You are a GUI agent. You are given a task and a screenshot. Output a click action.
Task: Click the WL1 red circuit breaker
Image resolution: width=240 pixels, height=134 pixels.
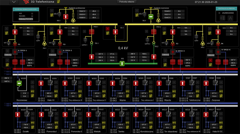[65, 17]
